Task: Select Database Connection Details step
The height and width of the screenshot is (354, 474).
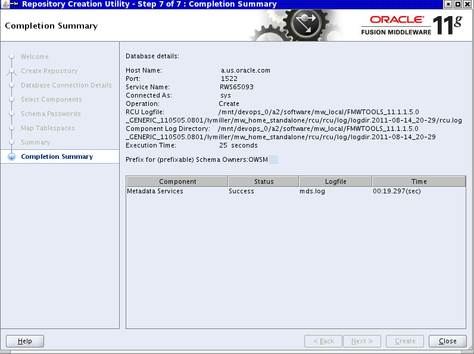Action: pyautogui.click(x=66, y=85)
